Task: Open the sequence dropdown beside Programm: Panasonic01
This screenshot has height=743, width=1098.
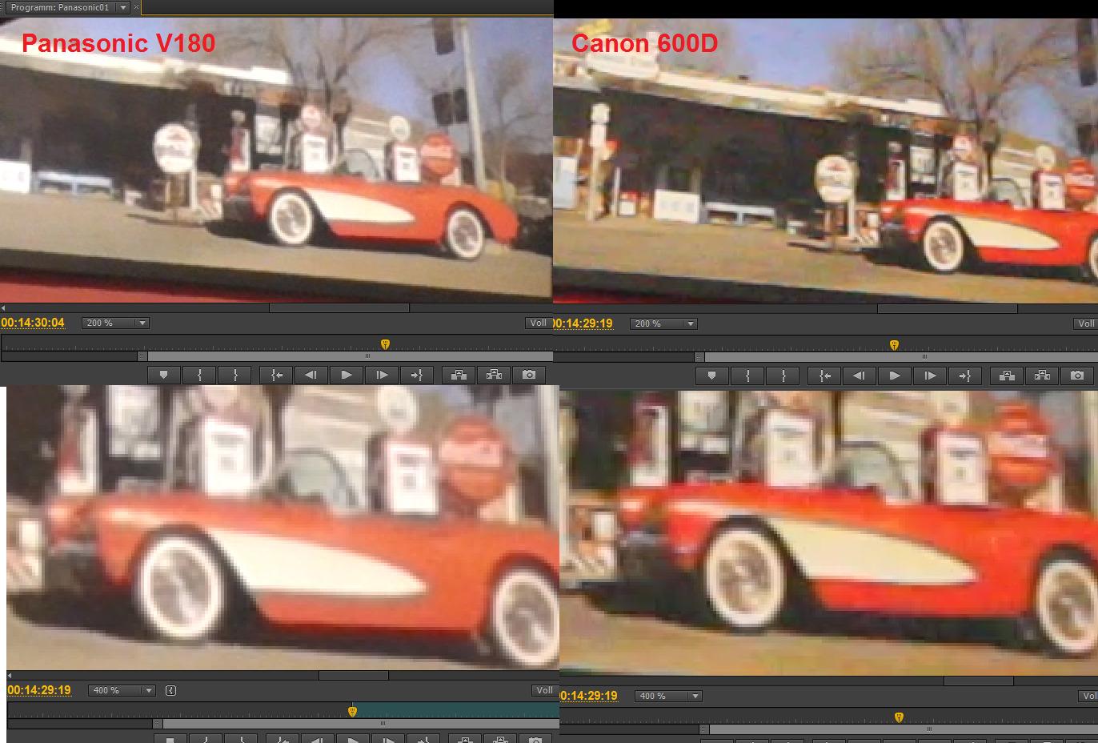Action: (x=122, y=7)
